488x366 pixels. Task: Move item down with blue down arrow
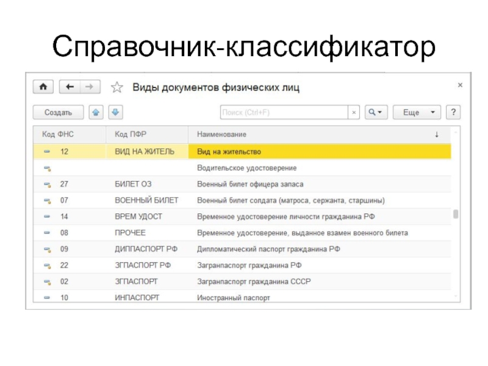point(115,112)
